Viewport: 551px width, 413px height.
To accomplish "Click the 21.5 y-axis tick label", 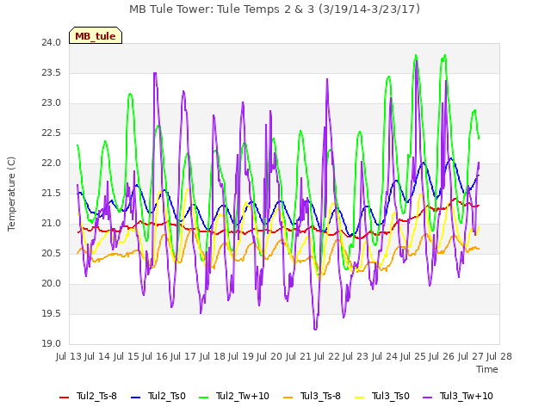I will 52,194.
